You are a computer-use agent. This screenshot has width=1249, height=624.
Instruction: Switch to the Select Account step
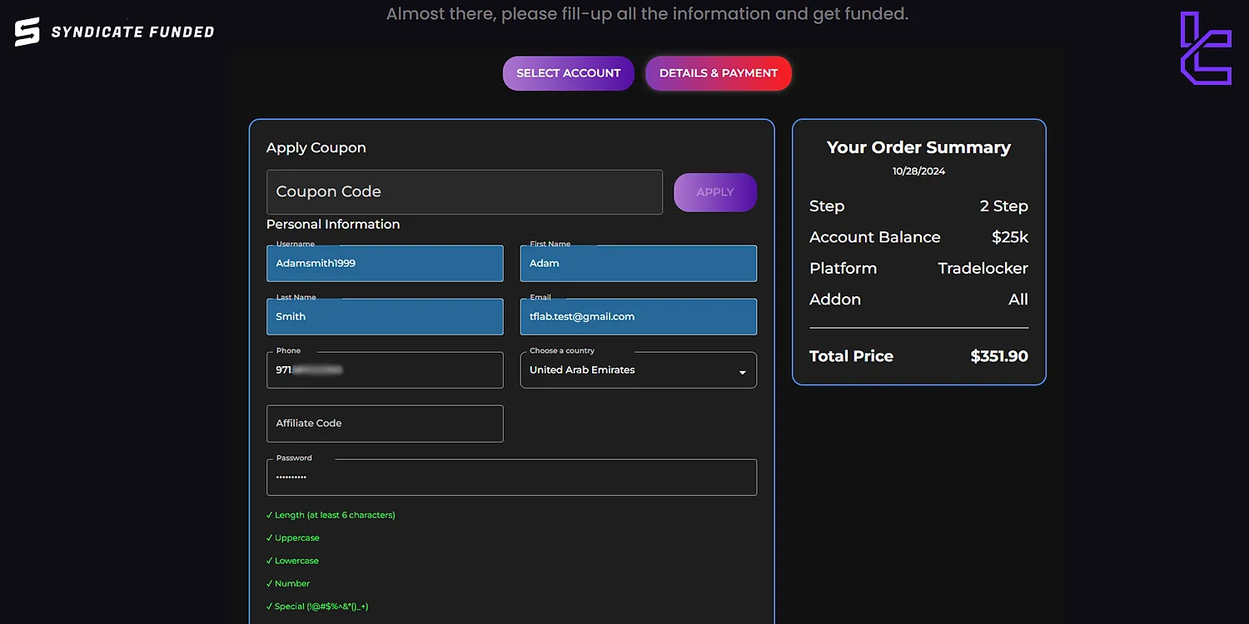tap(568, 73)
